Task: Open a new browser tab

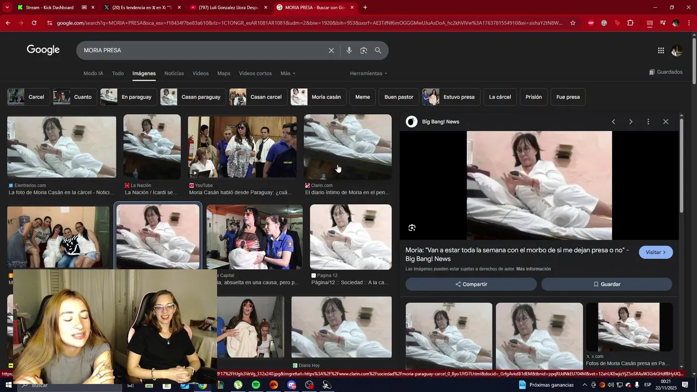Action: click(365, 8)
